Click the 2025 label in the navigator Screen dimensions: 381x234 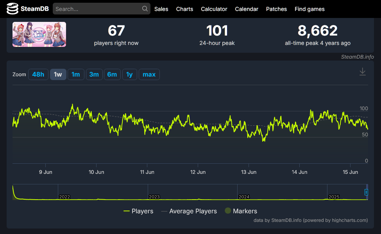[334, 197]
